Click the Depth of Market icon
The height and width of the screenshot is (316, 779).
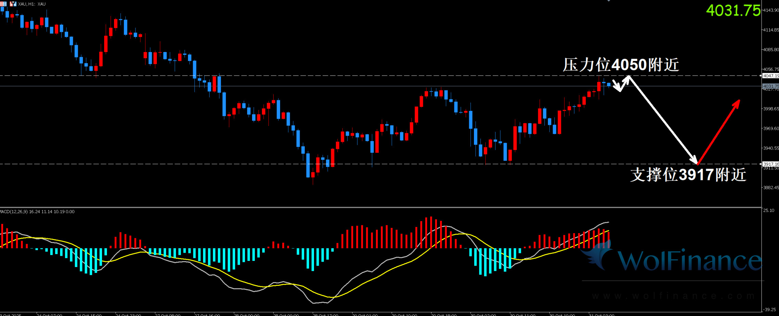tap(3, 4)
